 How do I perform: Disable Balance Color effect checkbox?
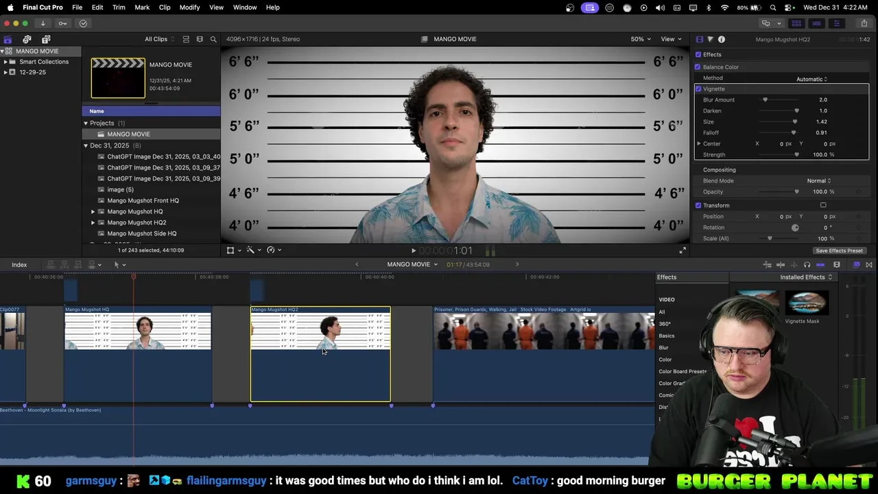point(698,67)
